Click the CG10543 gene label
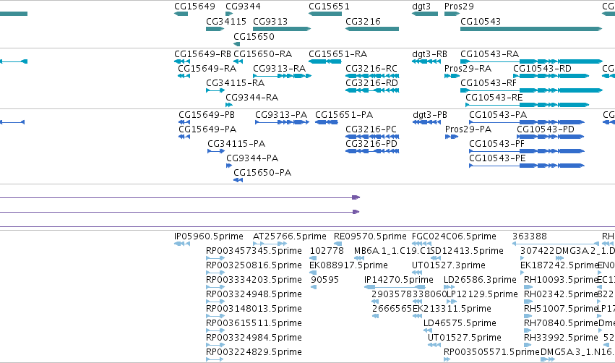This screenshot has width=615, height=363. 481,21
